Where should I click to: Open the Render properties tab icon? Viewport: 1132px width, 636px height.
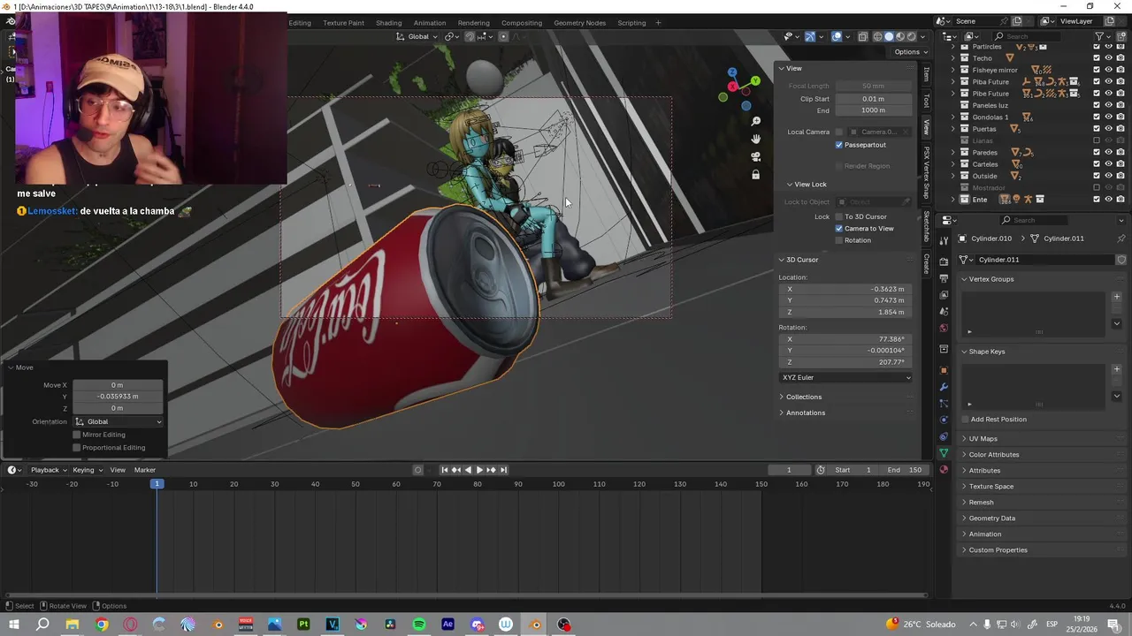click(x=944, y=261)
